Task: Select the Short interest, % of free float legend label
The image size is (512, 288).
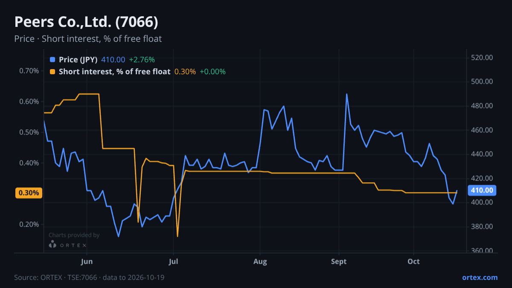Action: pyautogui.click(x=114, y=72)
